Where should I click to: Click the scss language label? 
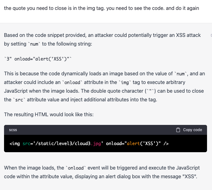point(13,130)
